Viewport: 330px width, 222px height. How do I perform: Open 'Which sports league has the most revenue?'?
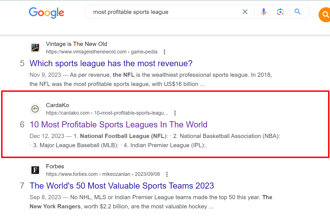click(111, 63)
